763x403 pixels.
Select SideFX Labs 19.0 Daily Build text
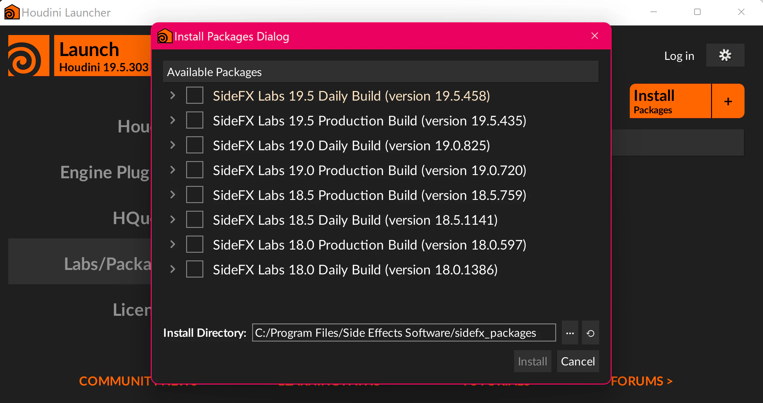pos(351,145)
